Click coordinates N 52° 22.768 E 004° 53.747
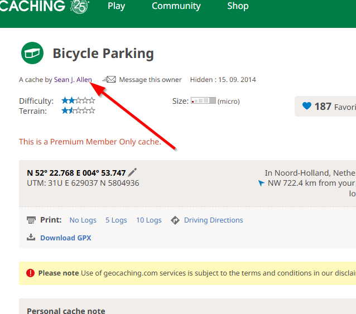 coord(76,173)
